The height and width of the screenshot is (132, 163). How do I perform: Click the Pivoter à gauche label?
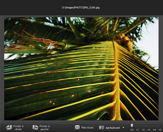tap(44, 128)
